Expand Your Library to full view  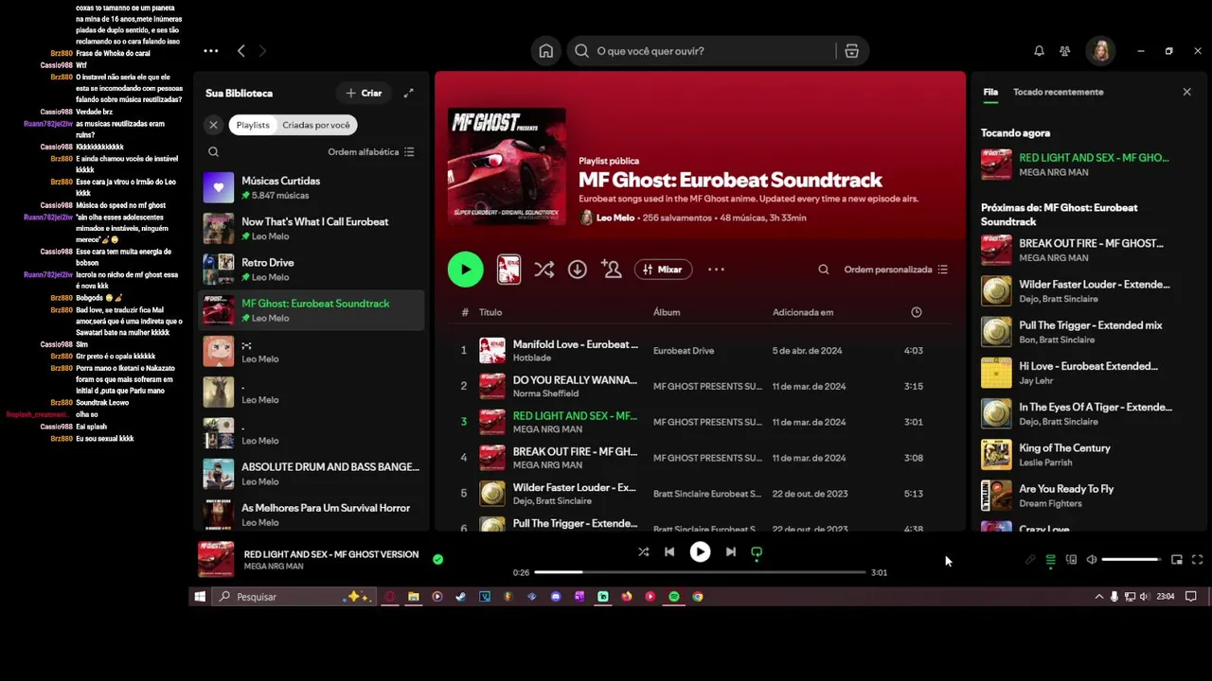pyautogui.click(x=408, y=93)
